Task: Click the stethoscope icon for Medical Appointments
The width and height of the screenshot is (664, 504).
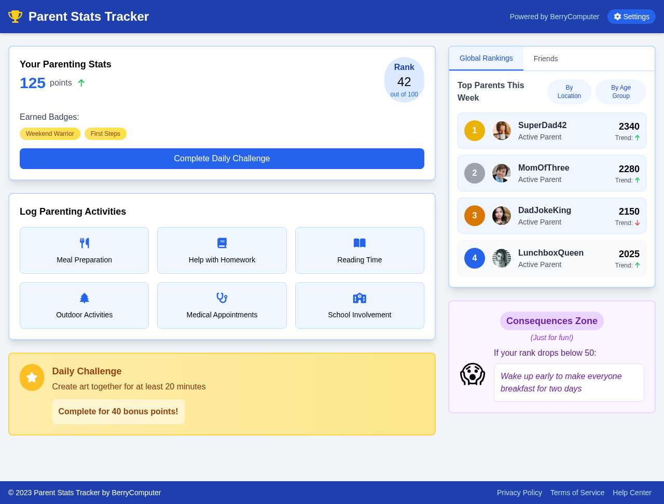Action: point(222,297)
